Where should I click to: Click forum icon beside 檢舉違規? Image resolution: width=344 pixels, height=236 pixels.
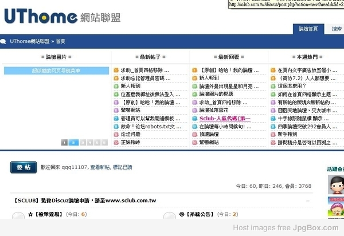click(x=18, y=215)
